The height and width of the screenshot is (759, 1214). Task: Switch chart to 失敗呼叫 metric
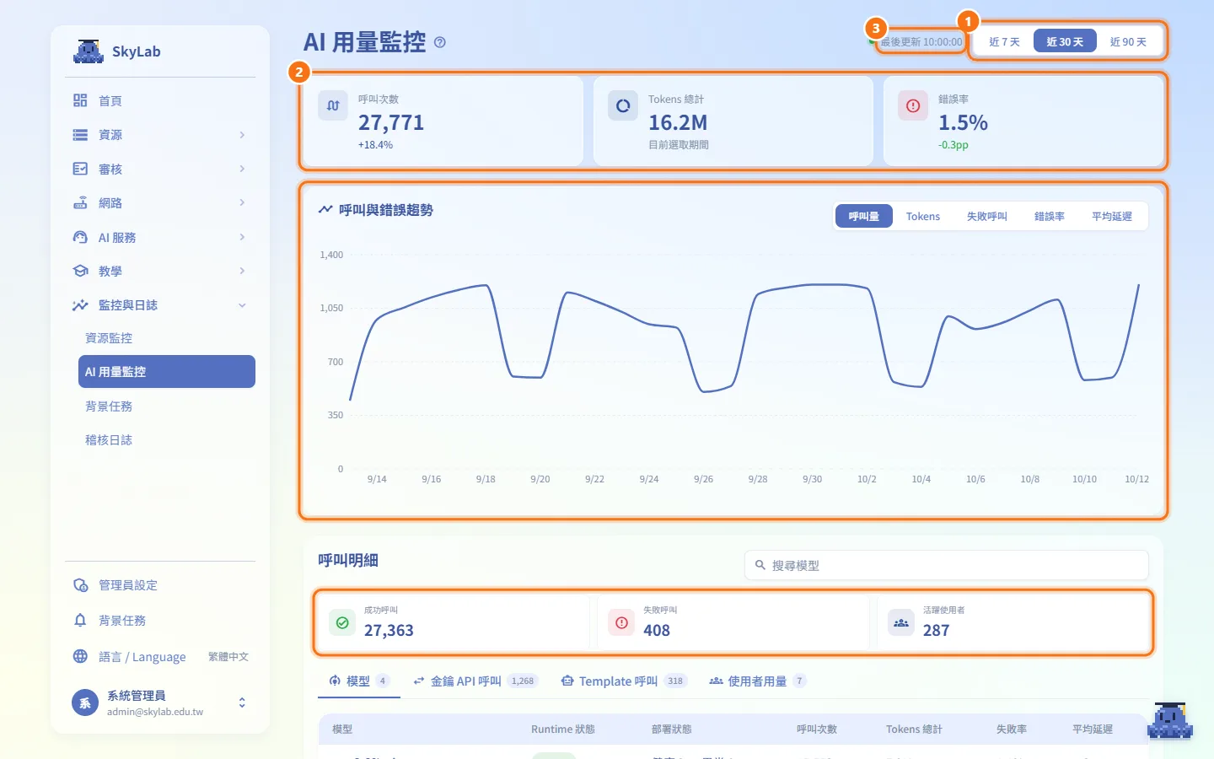coord(987,217)
